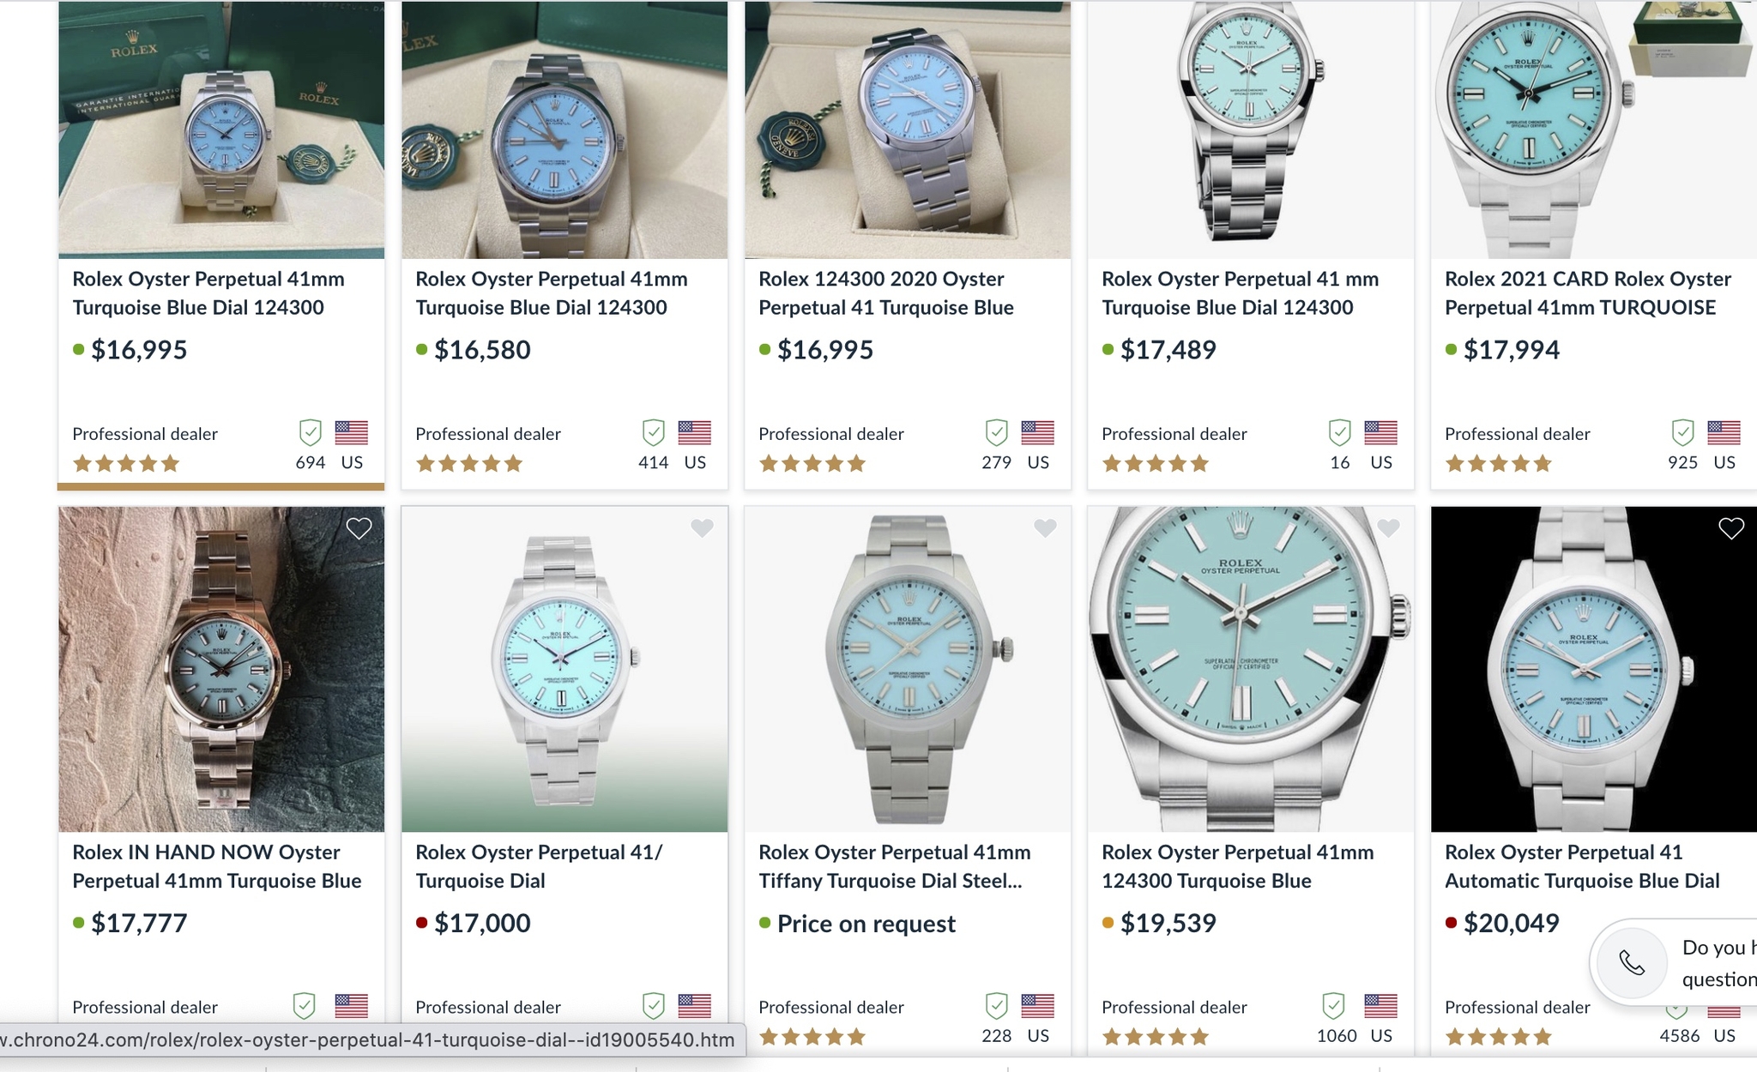Open watch photo on sandstone rock background
Viewport: 1757px width, 1072px height.
[221, 669]
